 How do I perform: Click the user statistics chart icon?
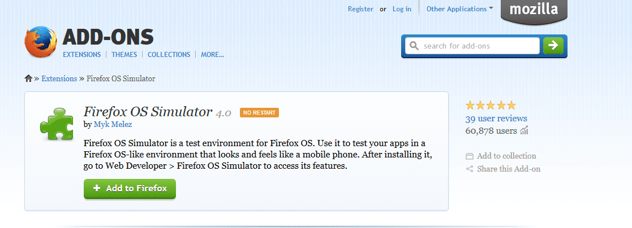524,130
